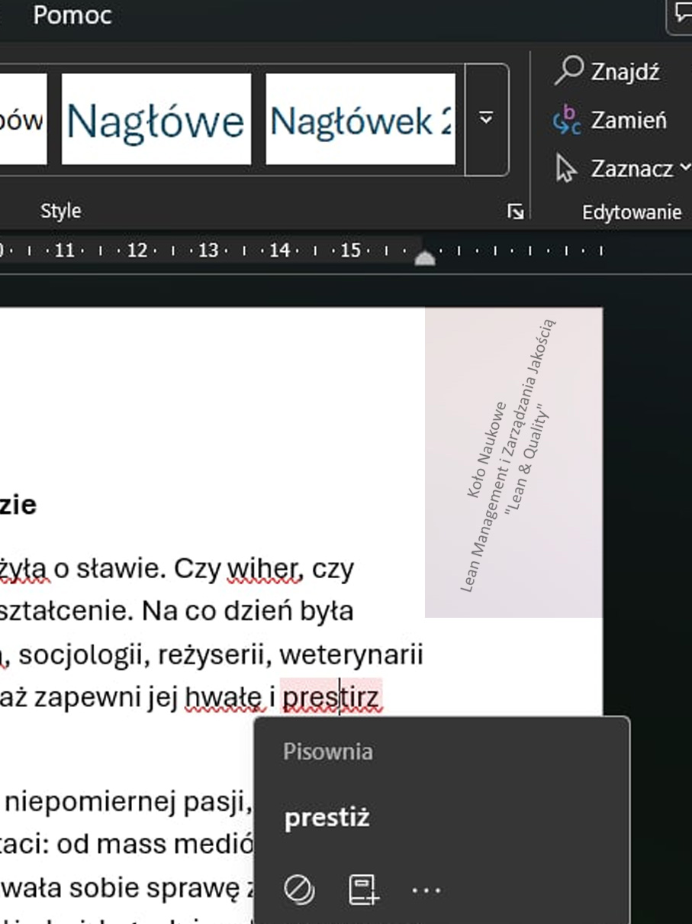
Task: Open the Style group dialog launcher
Action: tap(516, 212)
